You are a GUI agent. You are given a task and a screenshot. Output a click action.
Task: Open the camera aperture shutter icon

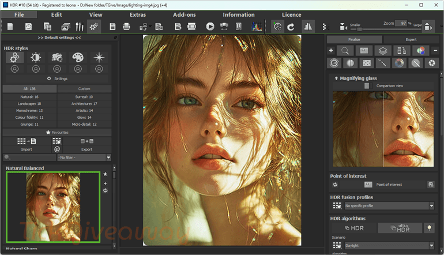(432, 63)
